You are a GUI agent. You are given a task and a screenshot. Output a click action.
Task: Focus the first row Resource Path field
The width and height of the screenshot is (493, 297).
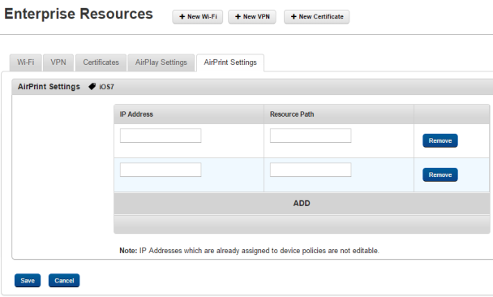point(311,136)
